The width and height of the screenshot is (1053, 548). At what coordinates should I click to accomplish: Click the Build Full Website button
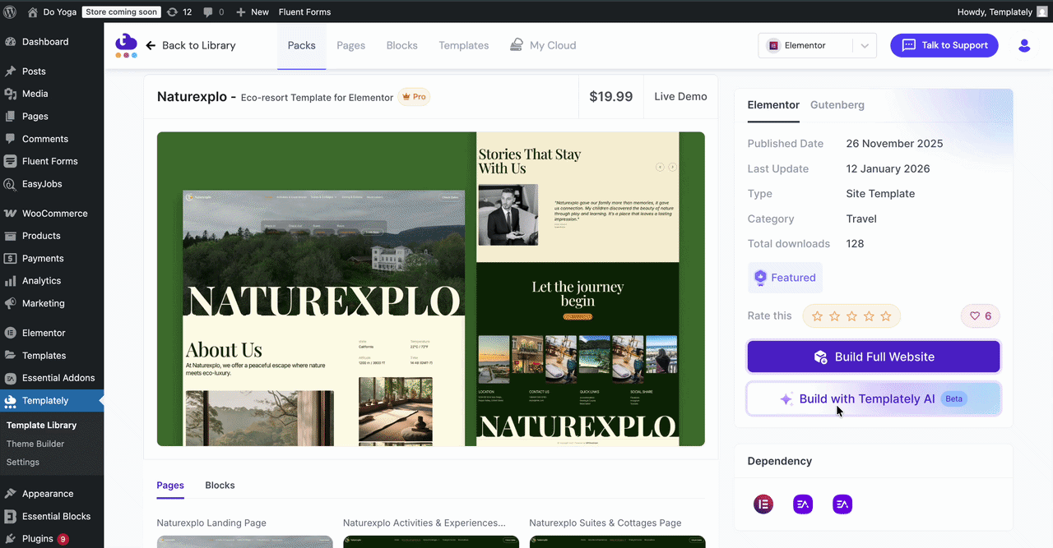(873, 357)
